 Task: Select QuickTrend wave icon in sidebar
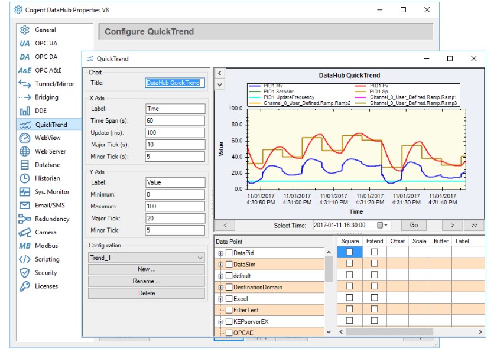(x=25, y=125)
